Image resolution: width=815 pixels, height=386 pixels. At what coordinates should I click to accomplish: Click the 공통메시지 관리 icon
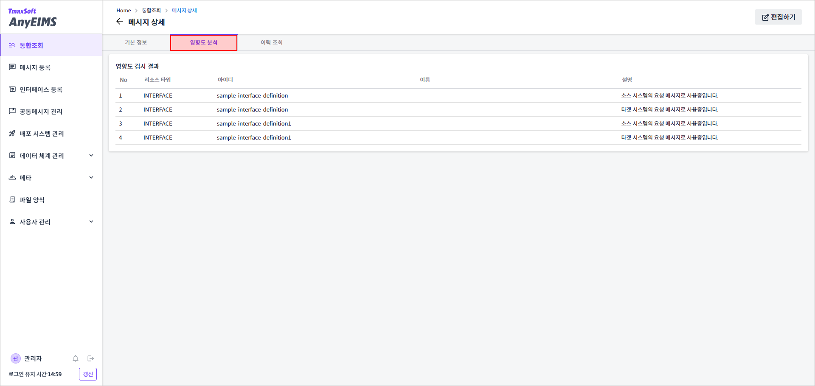[12, 111]
